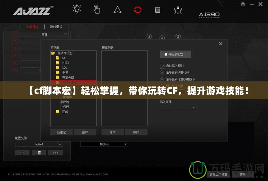The width and height of the screenshot is (268, 181).
Task: Click 删除 button under macro list
Action: pos(85,132)
